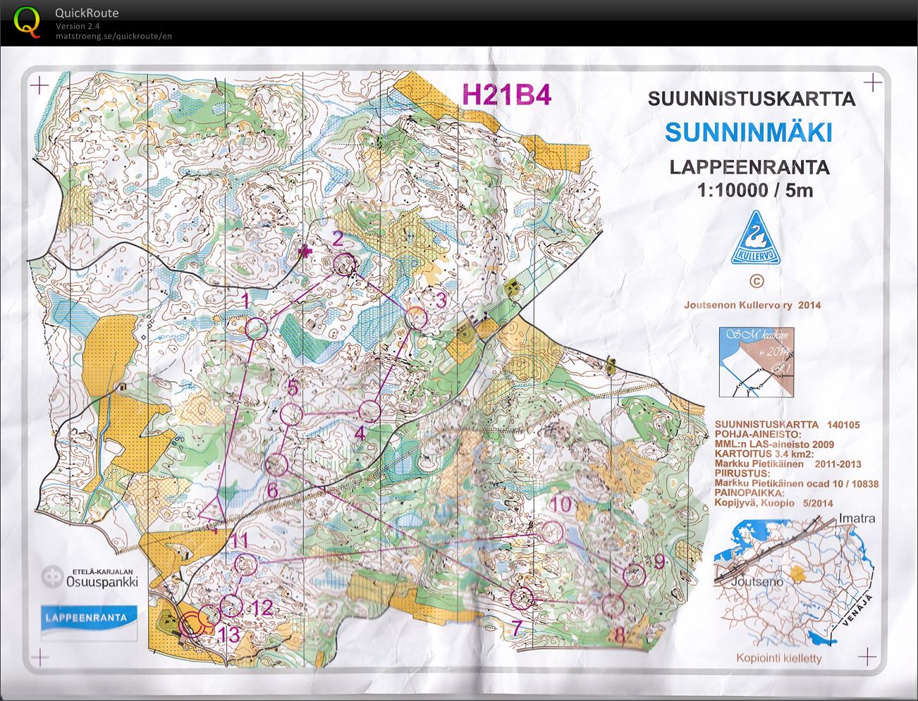Viewport: 918px width, 701px height.
Task: Select control circle 6 on the map
Action: (276, 464)
